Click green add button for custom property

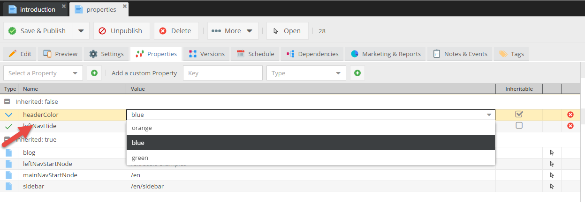pos(357,73)
